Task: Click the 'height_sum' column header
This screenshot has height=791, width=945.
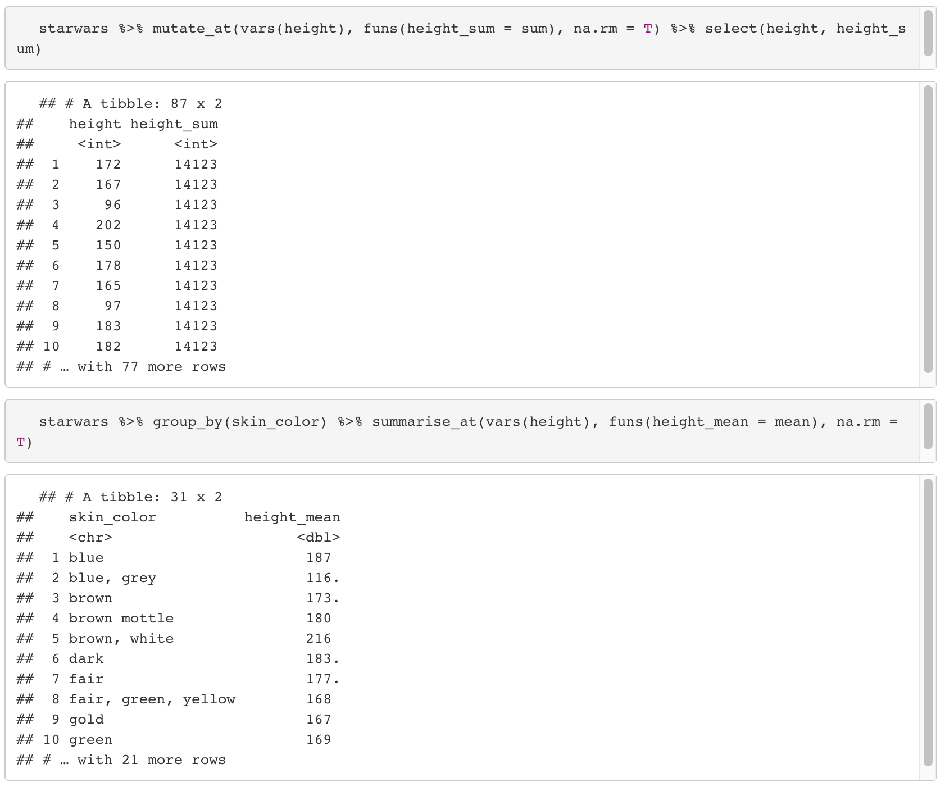Action: tap(174, 124)
